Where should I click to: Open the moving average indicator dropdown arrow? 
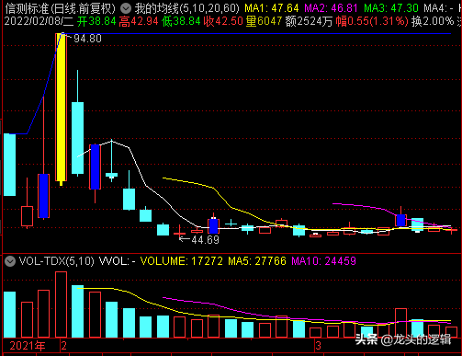coord(126,8)
